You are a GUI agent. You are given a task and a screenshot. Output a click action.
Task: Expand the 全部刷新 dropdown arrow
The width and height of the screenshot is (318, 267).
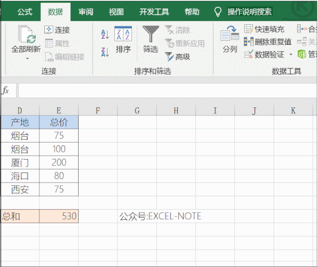(26, 59)
